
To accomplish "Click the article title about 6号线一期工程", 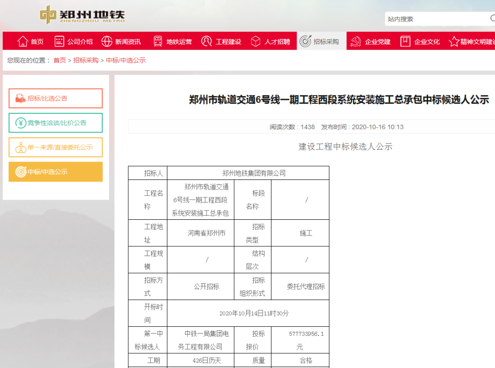I will pos(339,100).
